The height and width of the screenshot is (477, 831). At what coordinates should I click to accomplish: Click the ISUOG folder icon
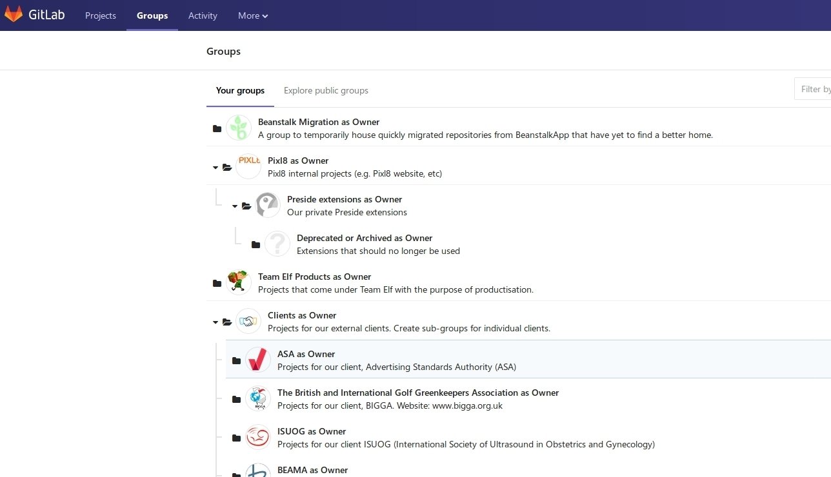coord(237,438)
